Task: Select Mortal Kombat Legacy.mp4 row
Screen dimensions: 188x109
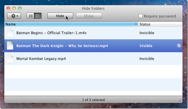Action: 93,59
